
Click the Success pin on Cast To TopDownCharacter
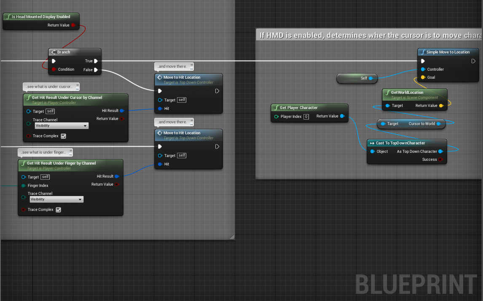(440, 160)
